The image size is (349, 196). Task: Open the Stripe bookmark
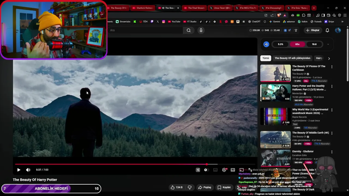click(x=329, y=22)
